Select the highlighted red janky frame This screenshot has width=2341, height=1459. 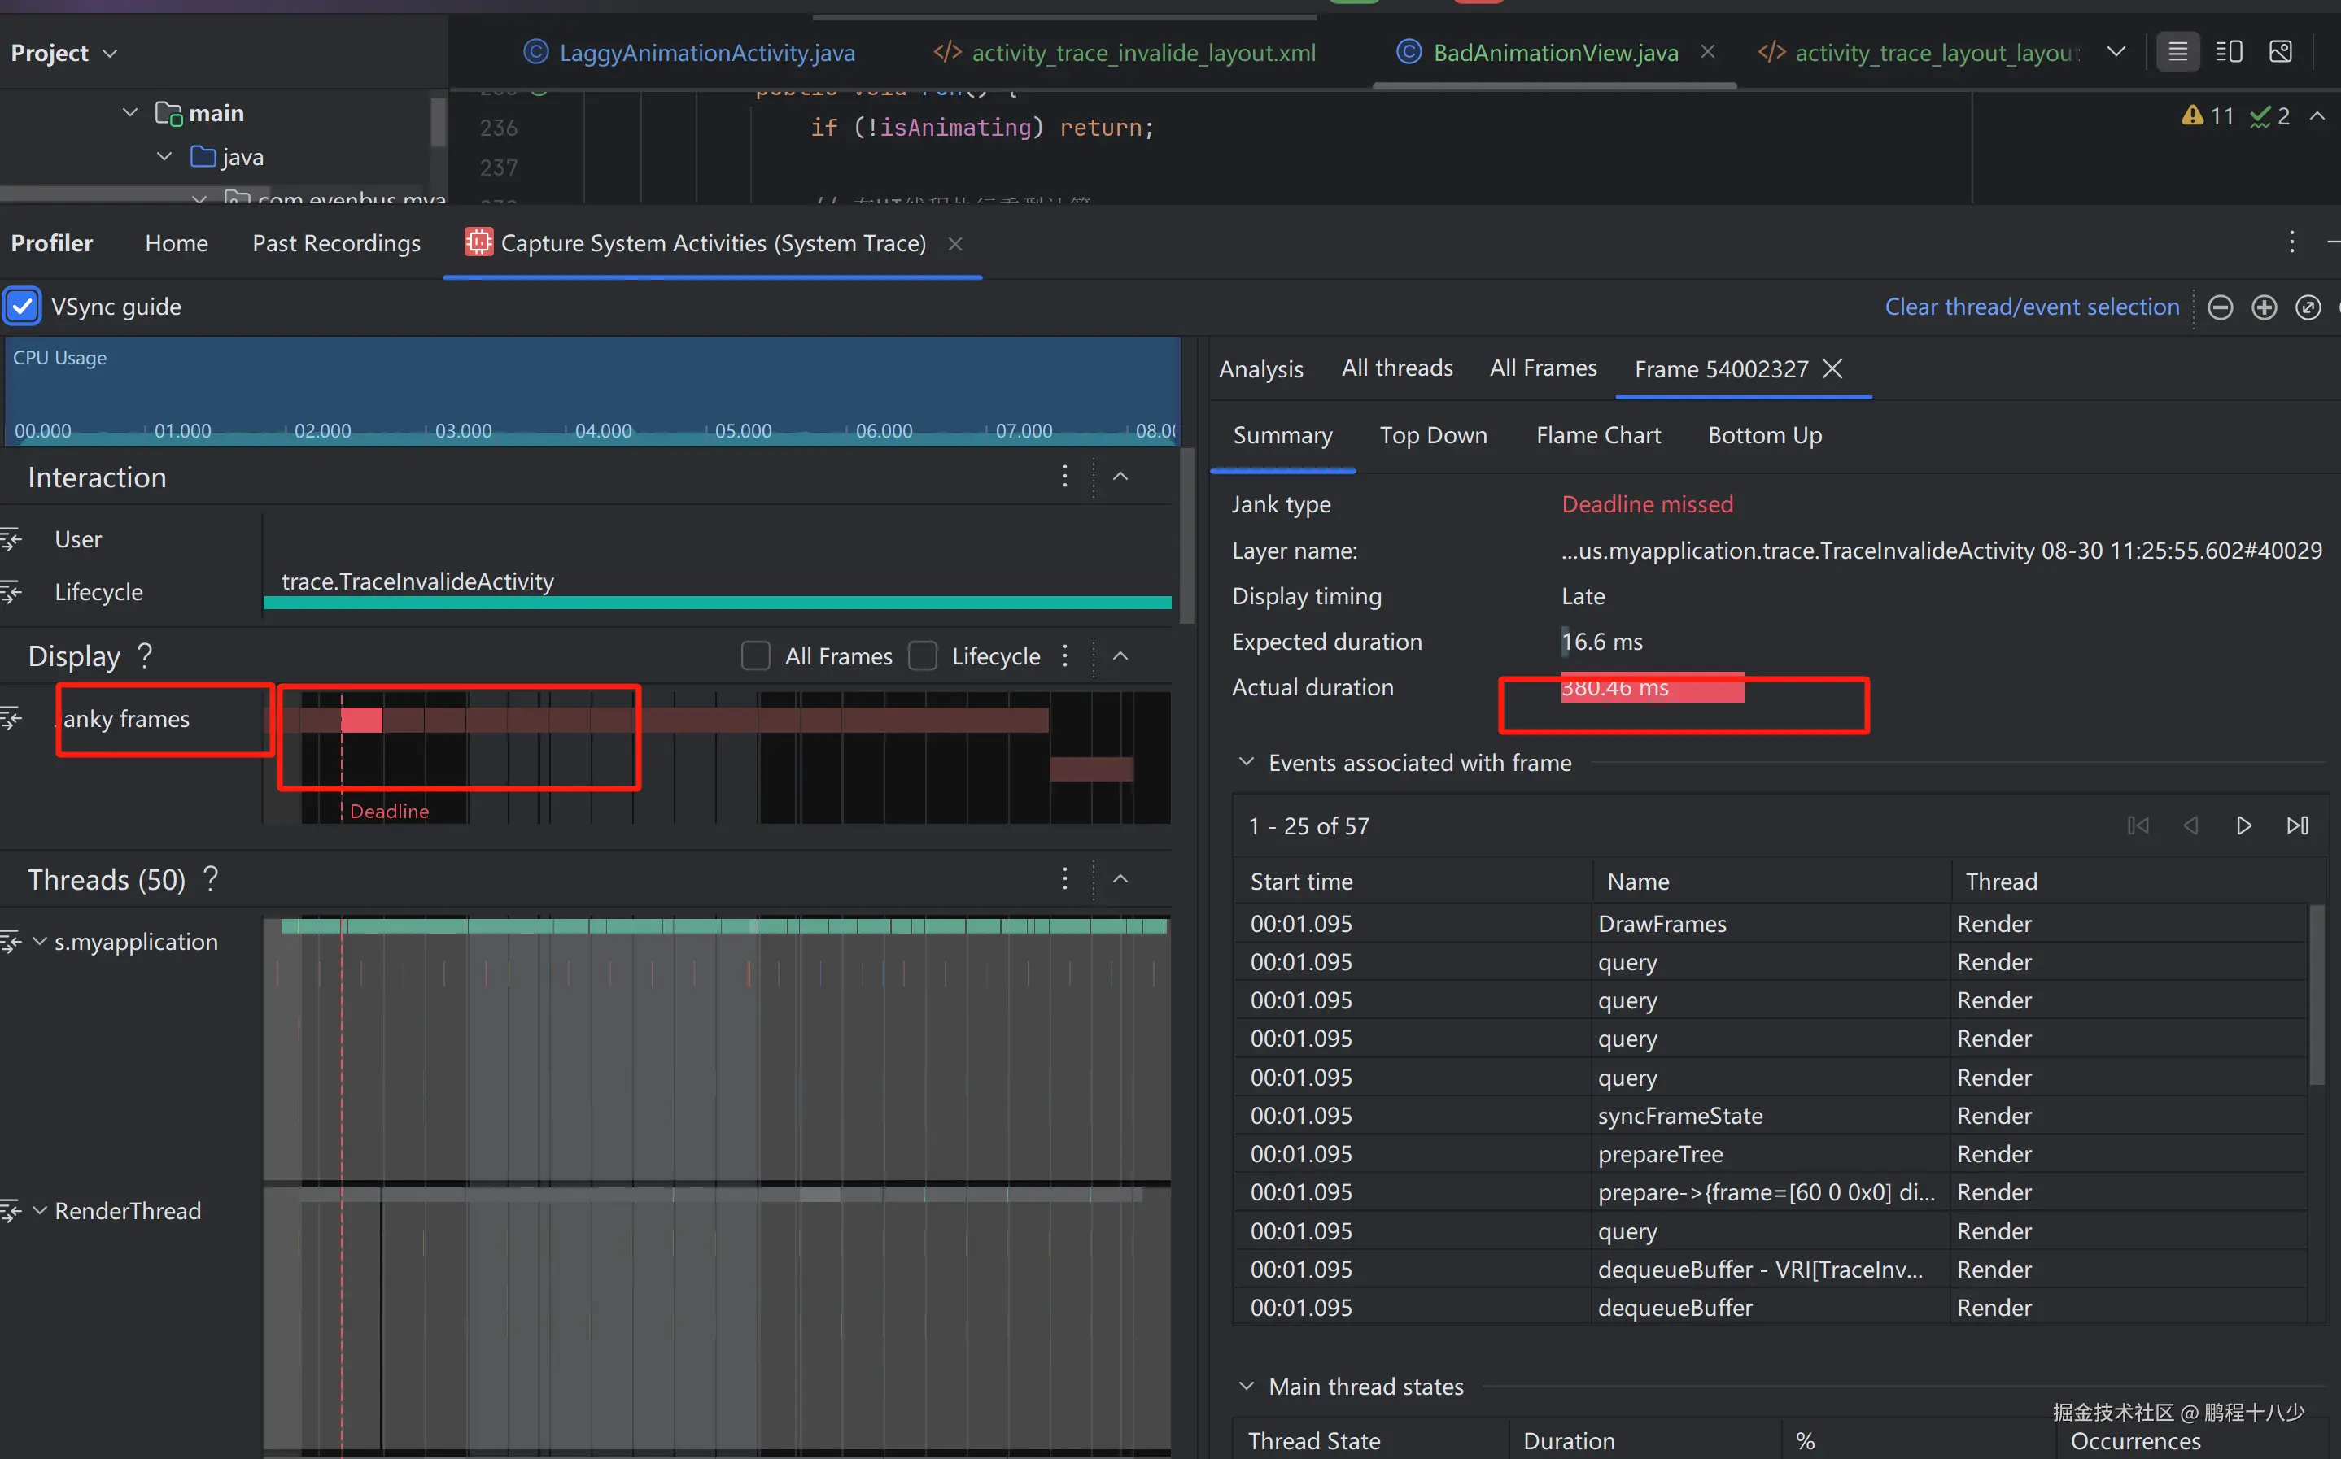[x=361, y=720]
